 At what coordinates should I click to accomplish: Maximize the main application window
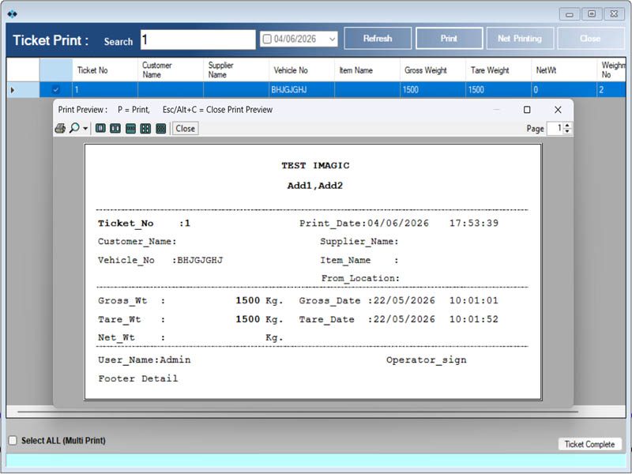592,14
